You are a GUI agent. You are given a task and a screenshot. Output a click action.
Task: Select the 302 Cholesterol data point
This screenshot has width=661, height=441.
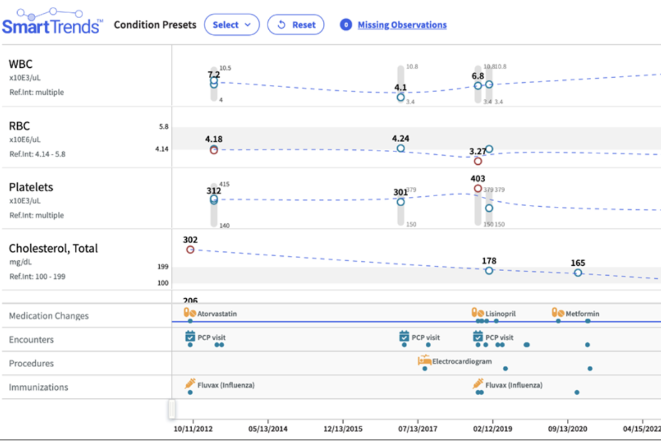pos(190,249)
